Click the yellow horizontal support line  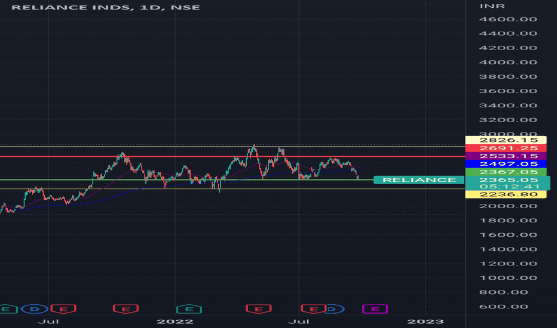232,189
